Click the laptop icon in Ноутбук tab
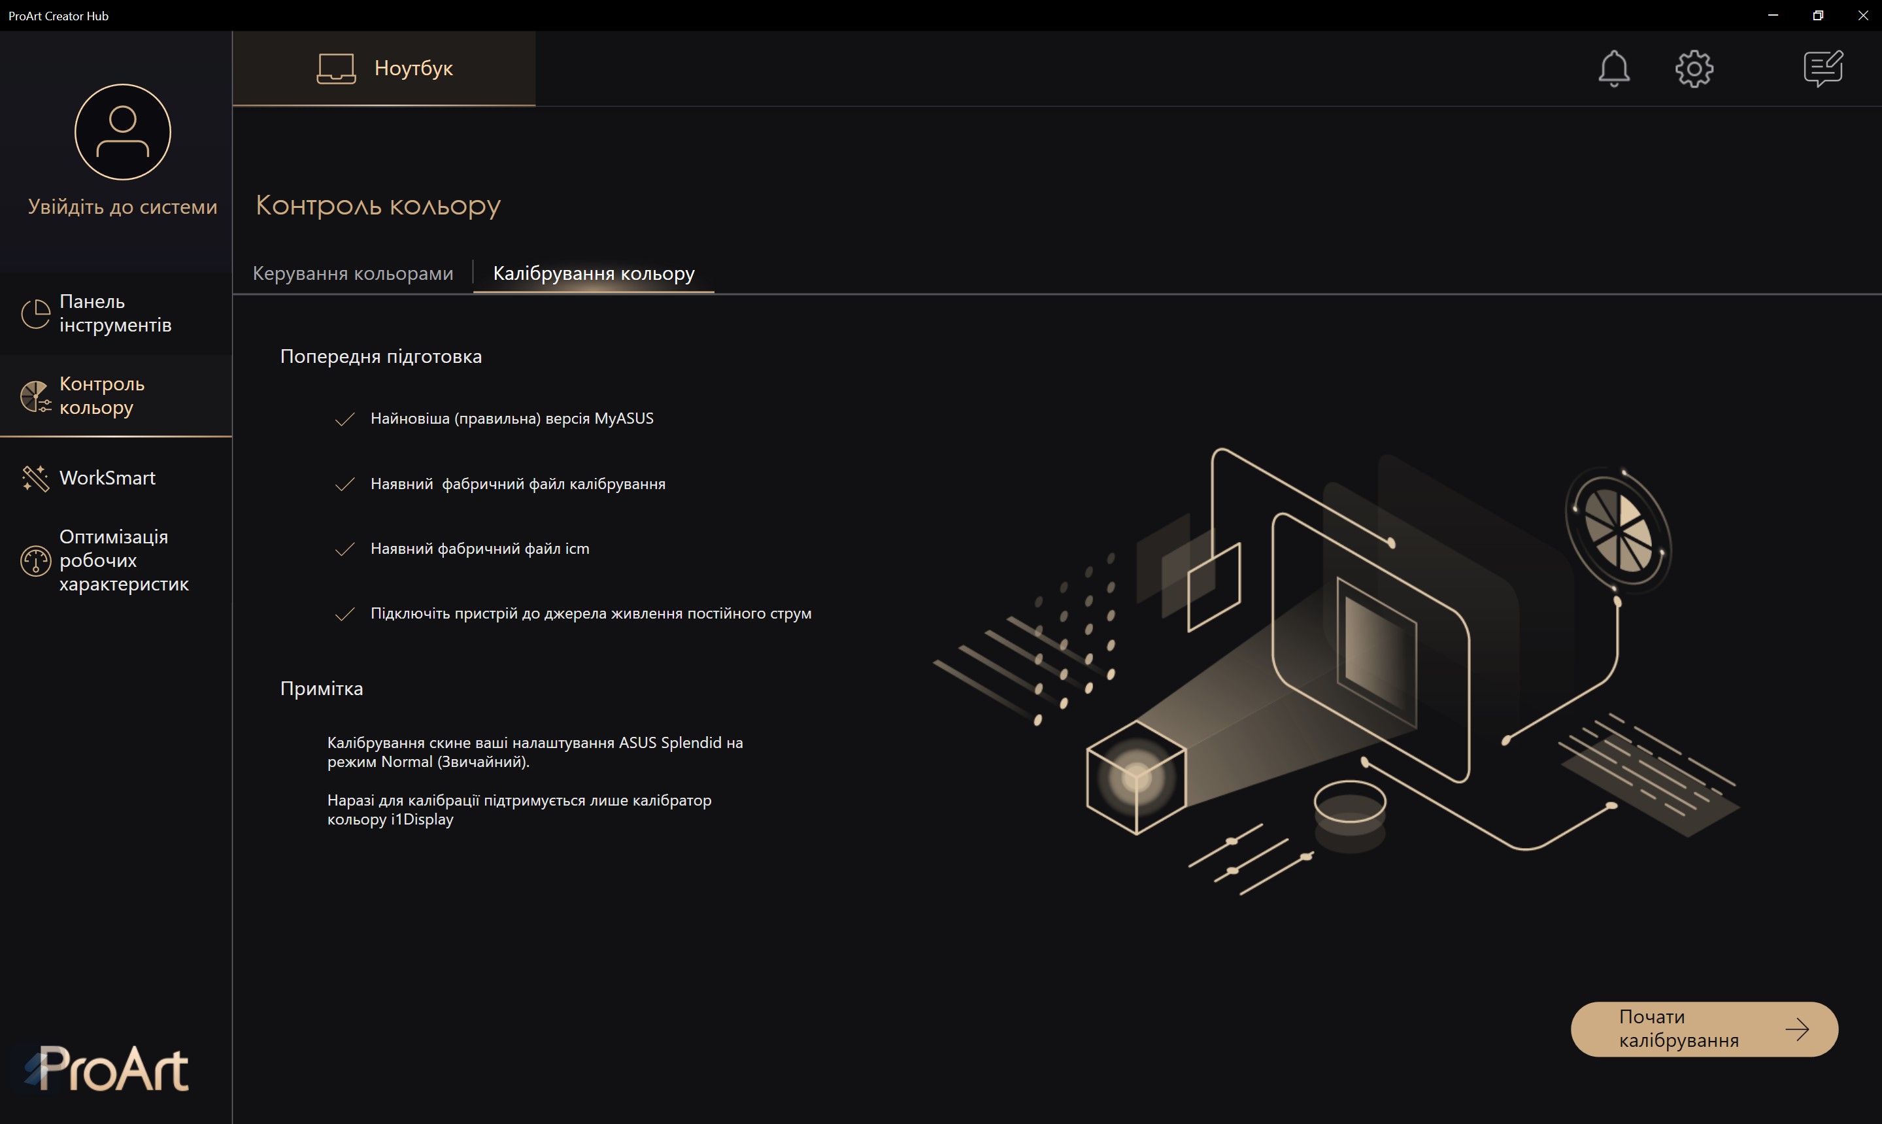 pos(336,68)
